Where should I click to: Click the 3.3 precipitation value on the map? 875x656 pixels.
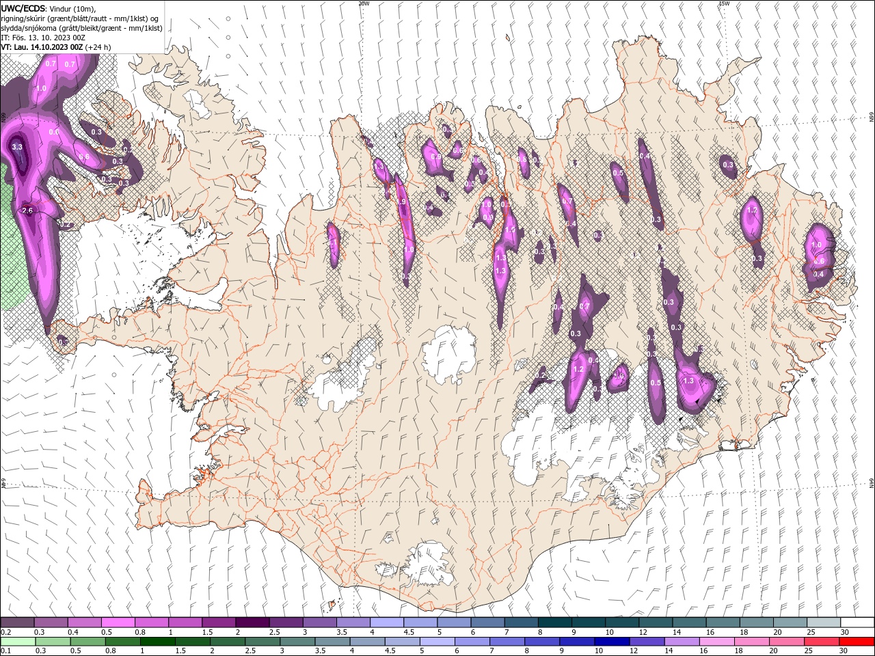[x=18, y=147]
